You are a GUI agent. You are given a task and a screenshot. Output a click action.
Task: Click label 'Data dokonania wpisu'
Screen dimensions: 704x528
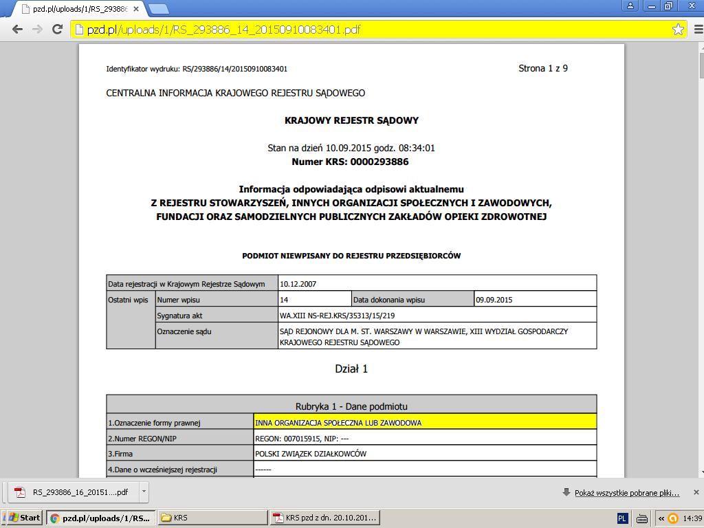tap(389, 300)
